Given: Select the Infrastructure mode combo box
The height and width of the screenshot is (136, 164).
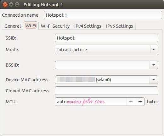Looking at the screenshot, I should click(x=106, y=49).
